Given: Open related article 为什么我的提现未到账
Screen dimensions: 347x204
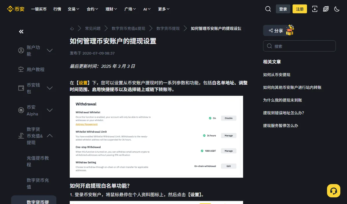Looking at the screenshot, I should pyautogui.click(x=283, y=100).
